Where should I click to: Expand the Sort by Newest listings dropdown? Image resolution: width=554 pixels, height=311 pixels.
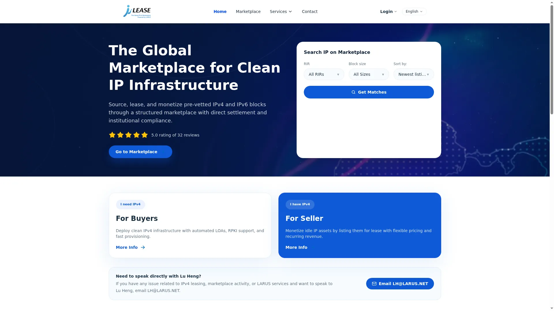(x=413, y=74)
